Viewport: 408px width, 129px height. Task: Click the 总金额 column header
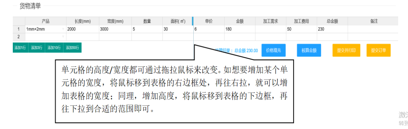[x=332, y=22]
